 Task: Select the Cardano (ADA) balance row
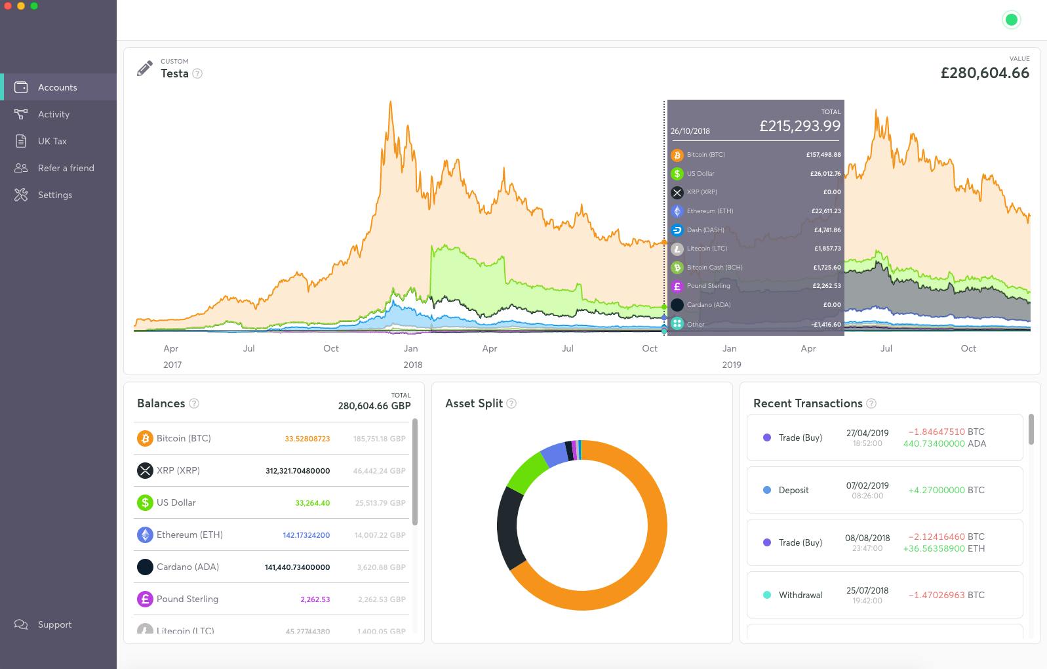click(271, 567)
